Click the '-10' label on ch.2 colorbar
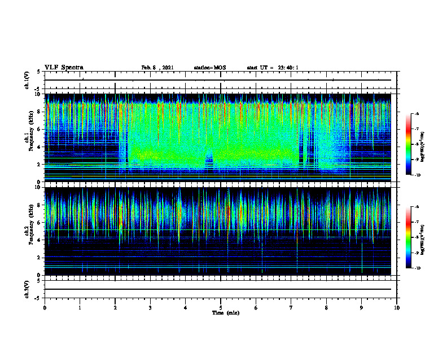Image resolution: width=447 pixels, height=345 pixels. click(417, 268)
